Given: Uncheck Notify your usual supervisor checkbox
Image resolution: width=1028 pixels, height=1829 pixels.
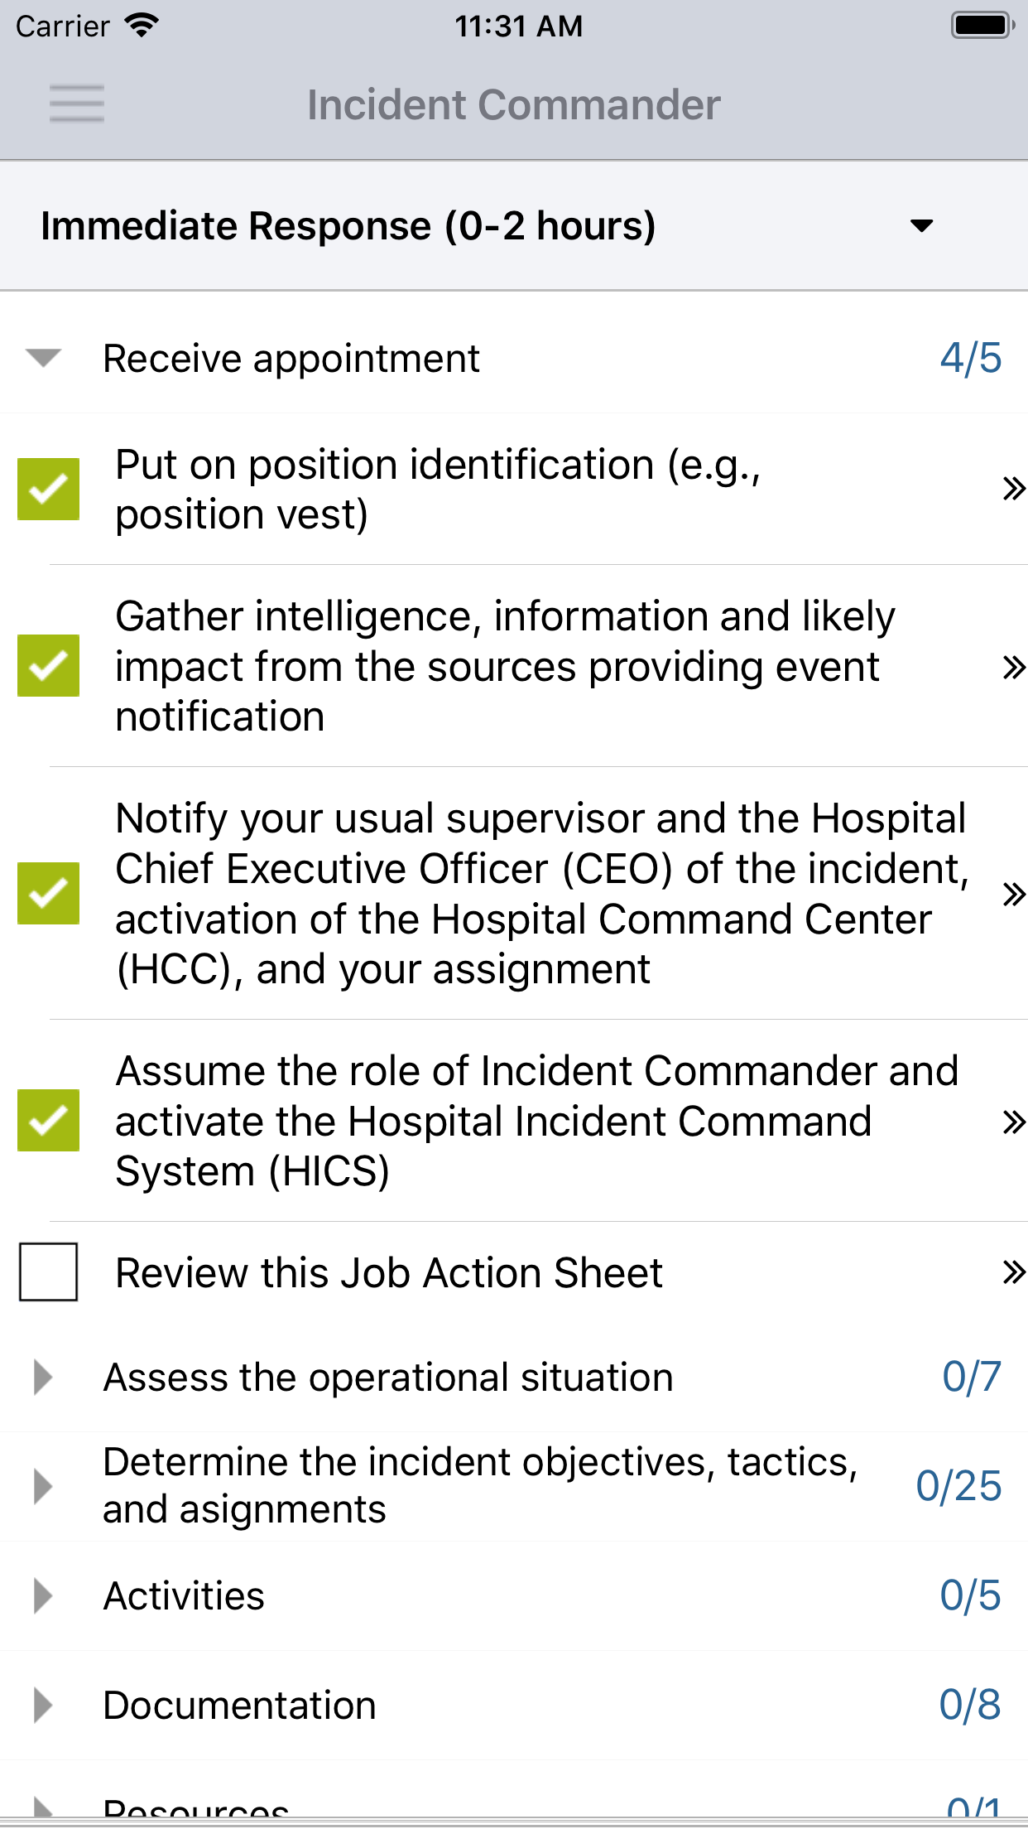Looking at the screenshot, I should (x=49, y=893).
